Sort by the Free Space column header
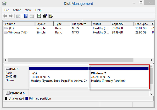This screenshot has height=110, width=157. [x=142, y=24]
